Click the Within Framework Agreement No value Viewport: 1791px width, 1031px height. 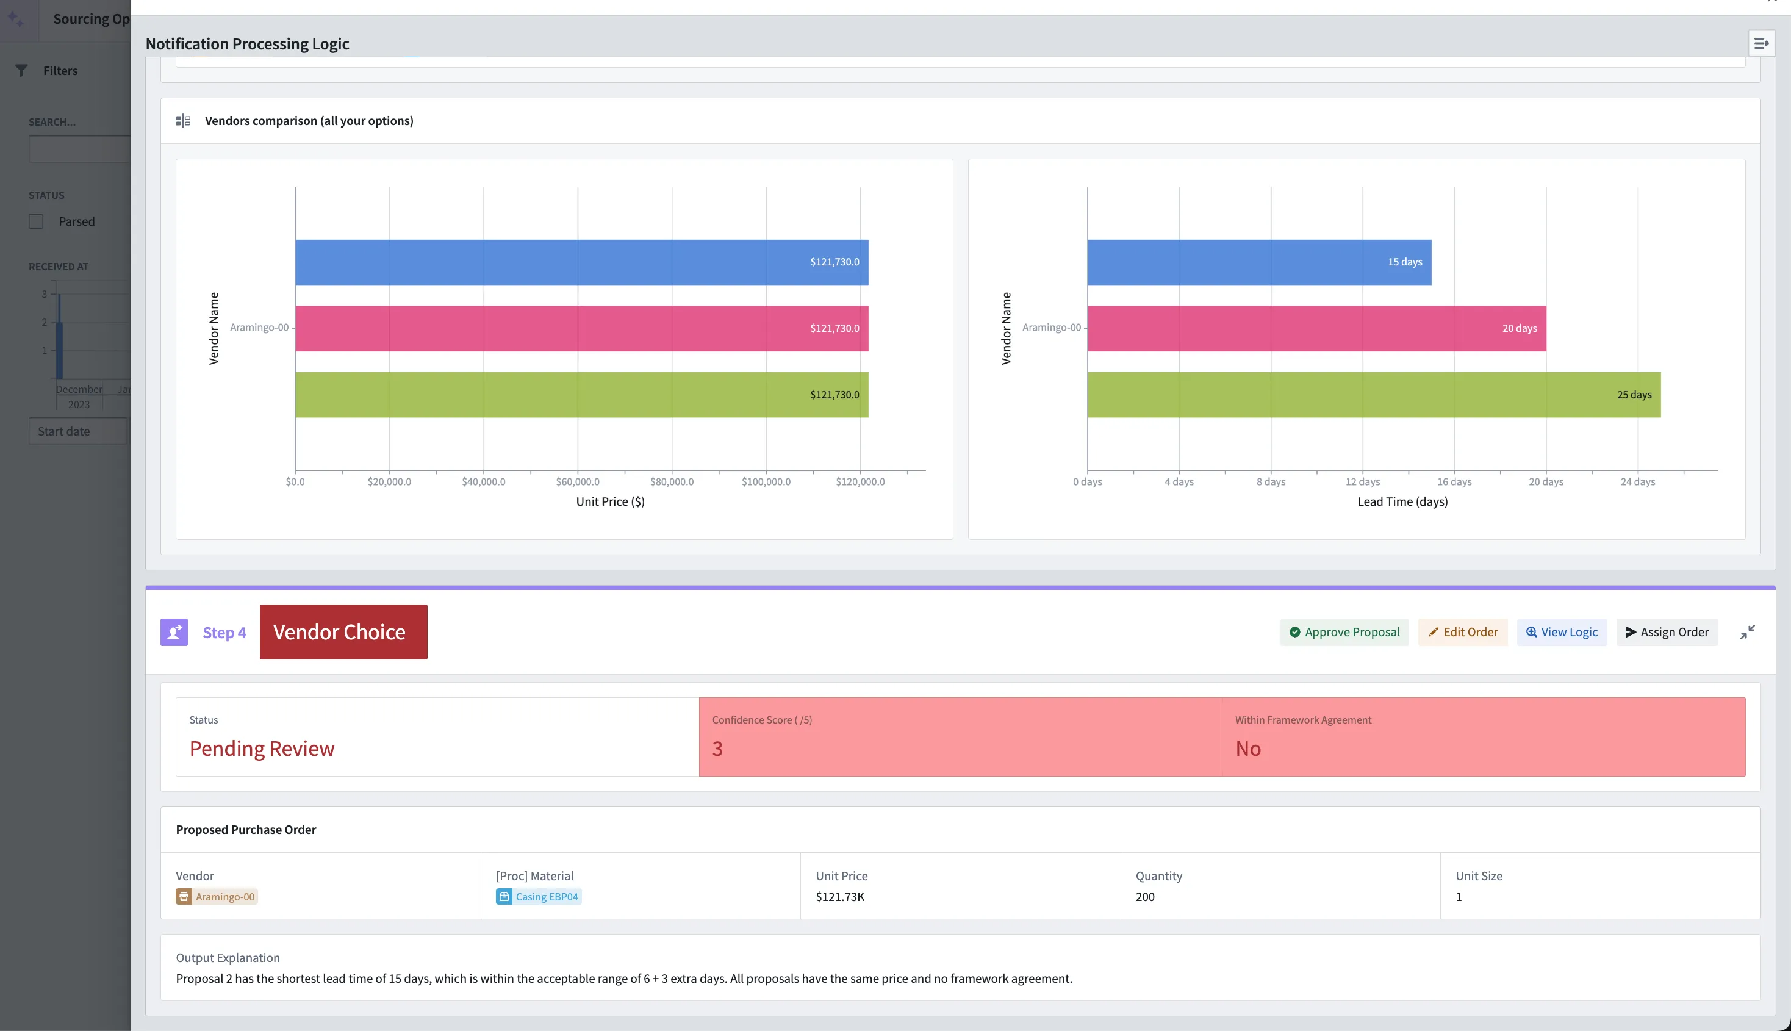pyautogui.click(x=1248, y=749)
